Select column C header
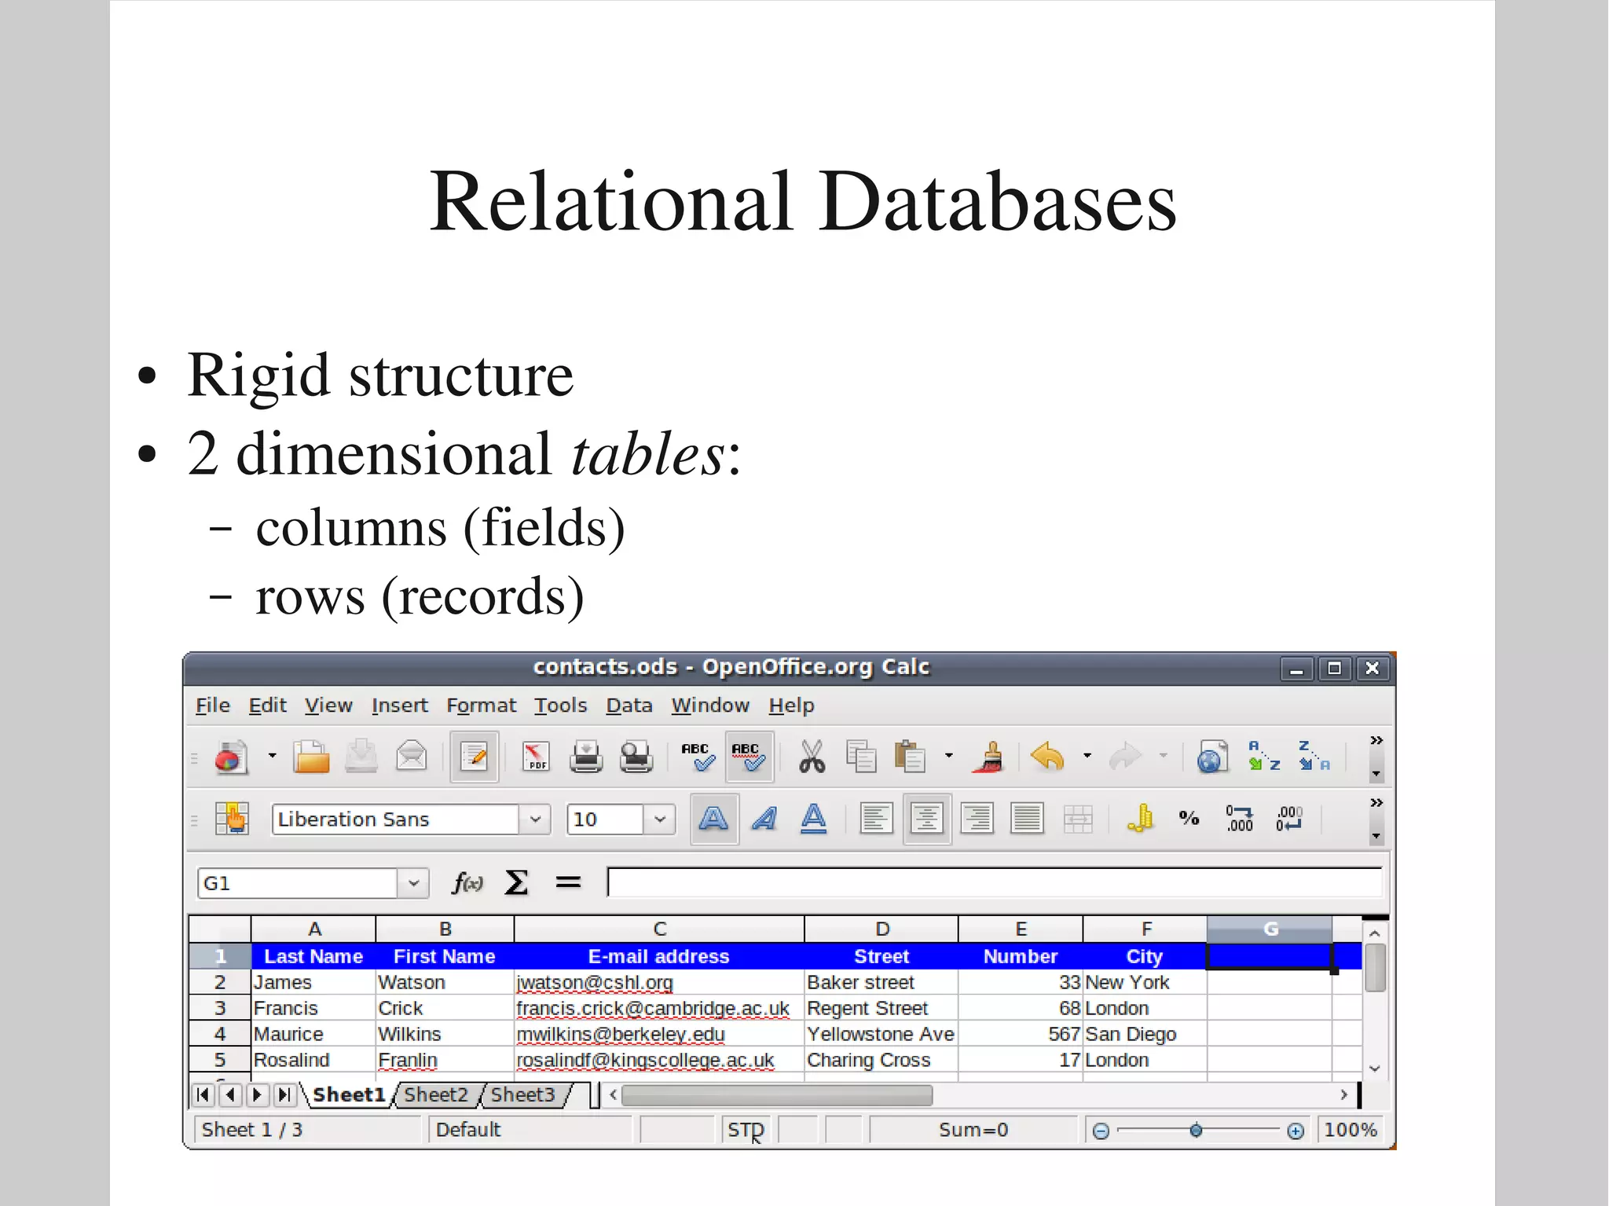The width and height of the screenshot is (1609, 1206). pos(659,929)
